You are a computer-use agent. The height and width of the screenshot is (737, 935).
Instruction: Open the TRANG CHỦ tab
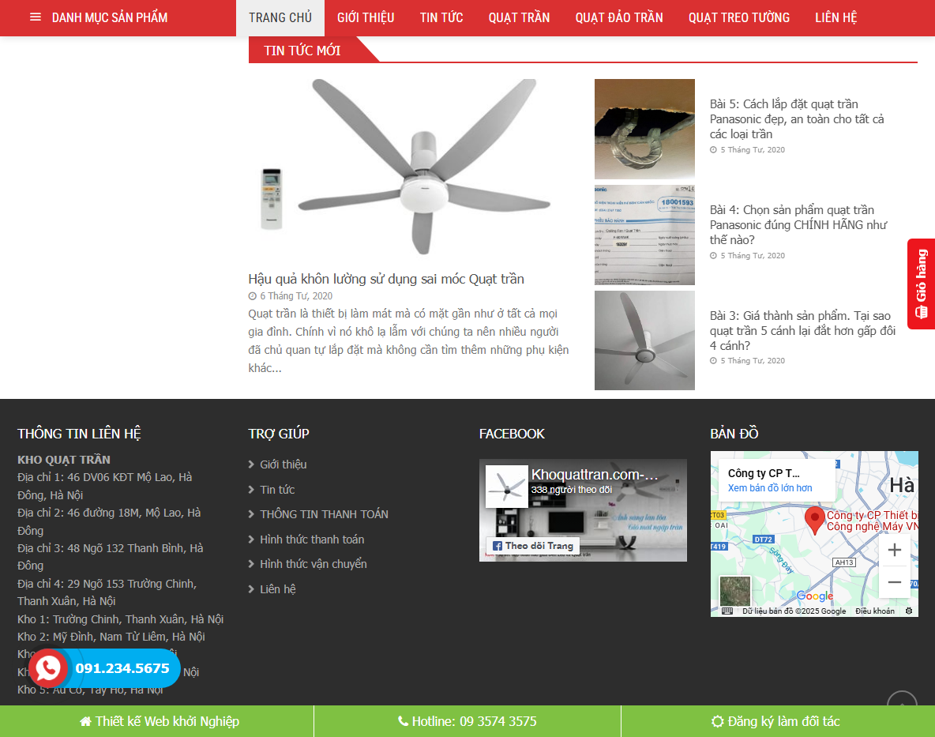click(x=280, y=17)
